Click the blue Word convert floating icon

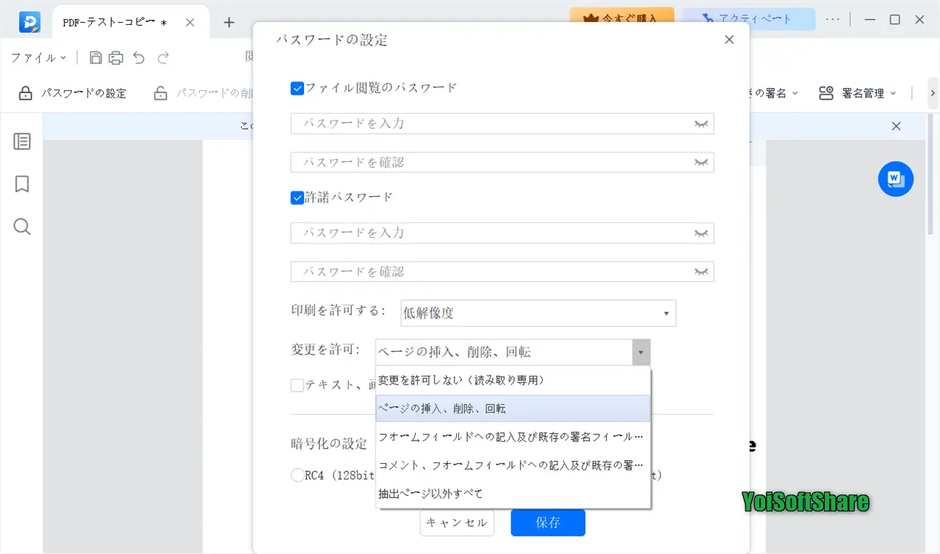[x=896, y=179]
